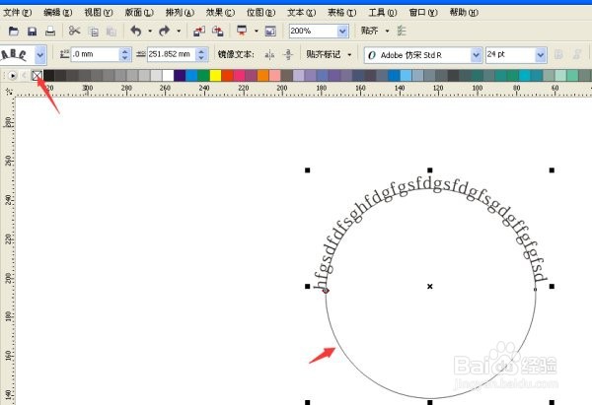Open the 视图(V) menu
This screenshot has width=592, height=405.
99,13
